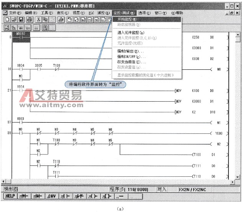Select the T108 contact on rung 16
This screenshot has height=212, width=243.
click(57, 68)
